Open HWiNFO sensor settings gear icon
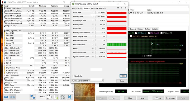The width and height of the screenshot is (190, 101). pyautogui.click(x=63, y=97)
